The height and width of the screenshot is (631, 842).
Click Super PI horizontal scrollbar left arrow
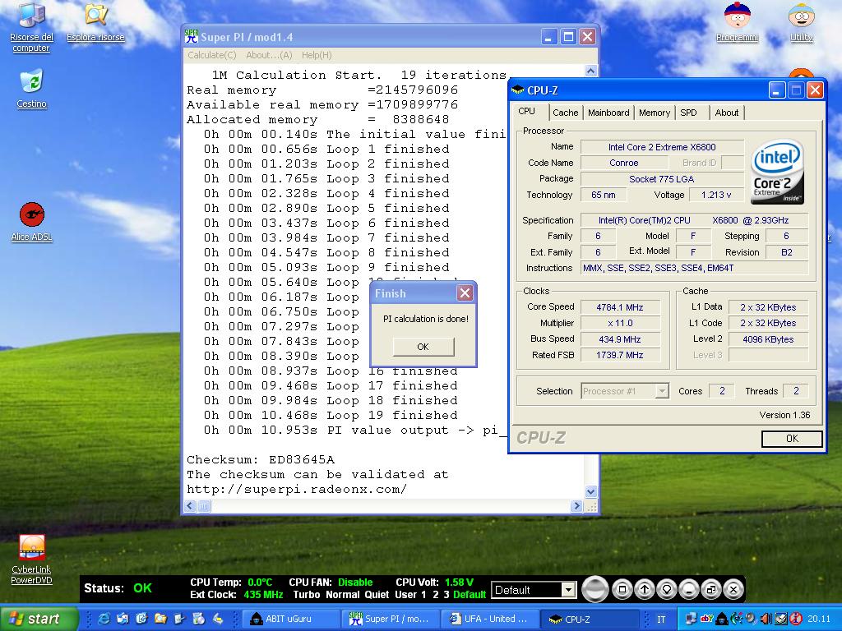point(191,505)
